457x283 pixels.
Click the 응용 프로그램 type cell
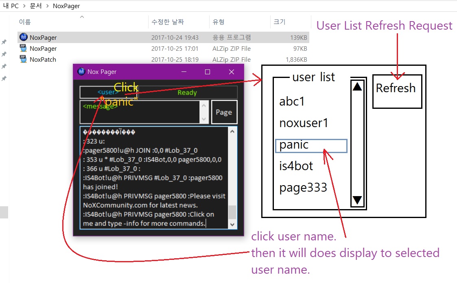[x=232, y=37]
